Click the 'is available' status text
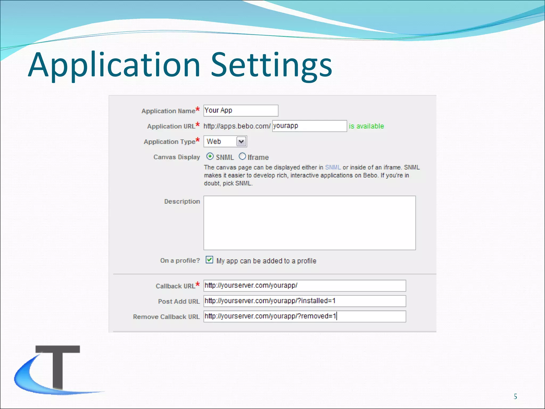 tap(366, 126)
